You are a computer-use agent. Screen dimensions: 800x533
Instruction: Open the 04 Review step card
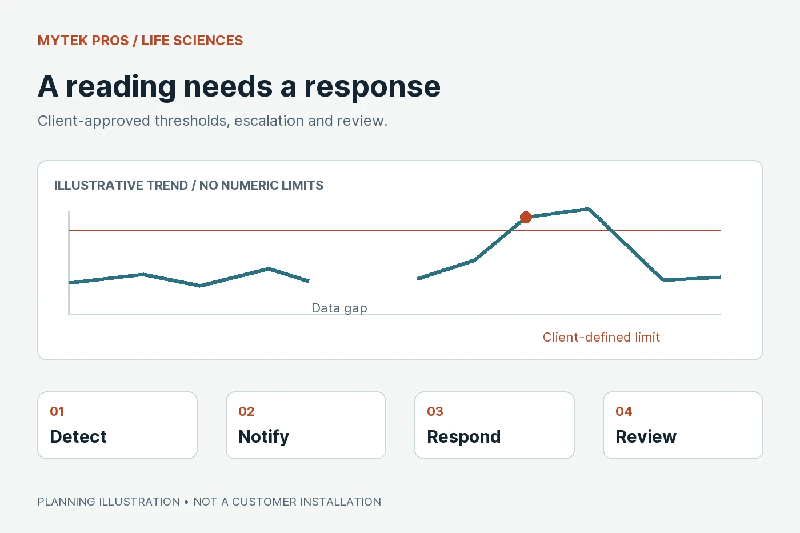(x=683, y=425)
